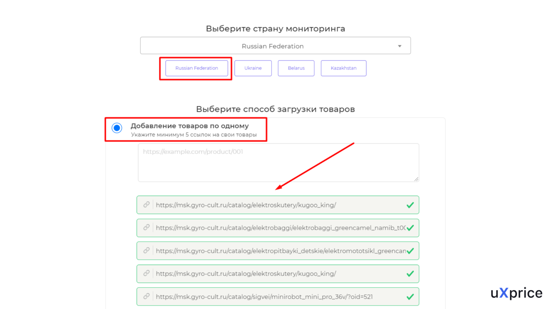Click link icon beside elektromototsikl_greencamel URL
The image size is (550, 309).
click(x=146, y=250)
